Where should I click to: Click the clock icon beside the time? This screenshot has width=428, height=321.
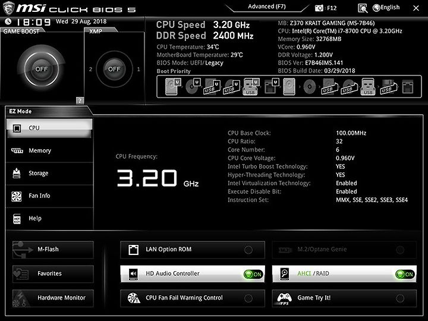[x=8, y=21]
